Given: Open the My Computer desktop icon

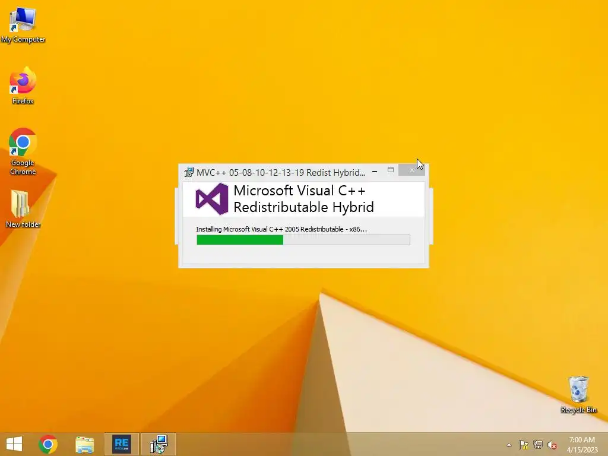Looking at the screenshot, I should [23, 25].
